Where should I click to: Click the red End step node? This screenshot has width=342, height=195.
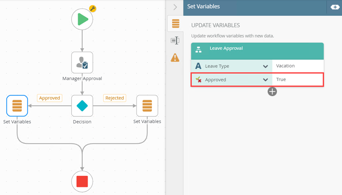tap(82, 182)
